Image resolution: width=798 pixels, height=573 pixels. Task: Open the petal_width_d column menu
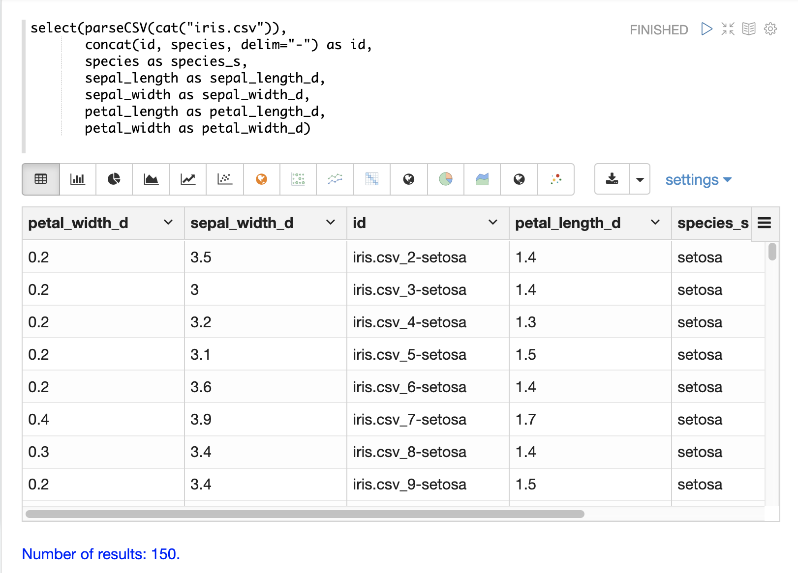coord(168,223)
